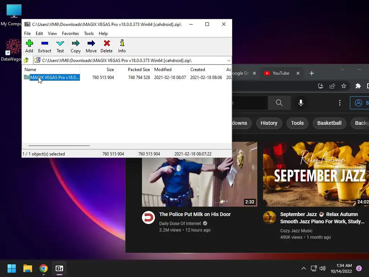Click the Cozy Jazz Music channel avatar

(270, 217)
